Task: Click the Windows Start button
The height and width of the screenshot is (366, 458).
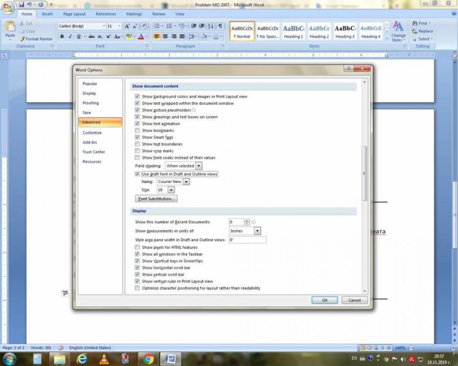Action: (x=9, y=359)
